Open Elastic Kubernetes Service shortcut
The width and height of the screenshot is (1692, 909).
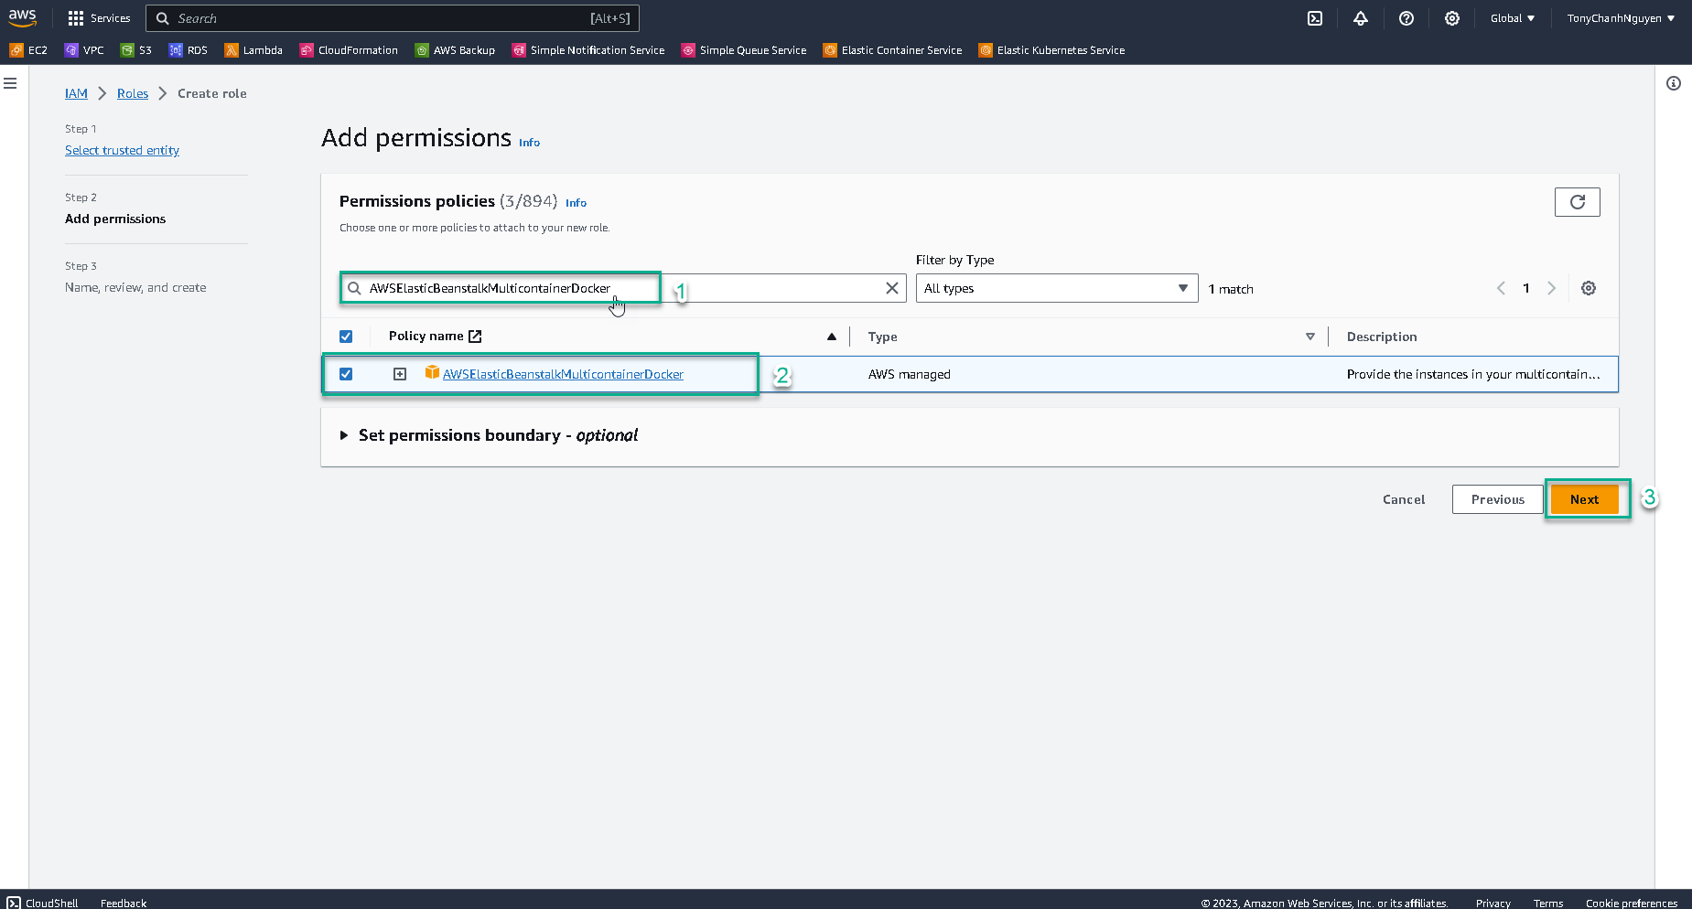[x=1051, y=50]
